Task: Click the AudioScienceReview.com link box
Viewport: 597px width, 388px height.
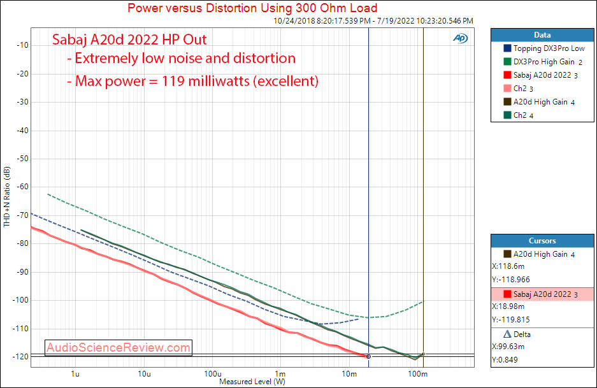Action: pyautogui.click(x=119, y=348)
